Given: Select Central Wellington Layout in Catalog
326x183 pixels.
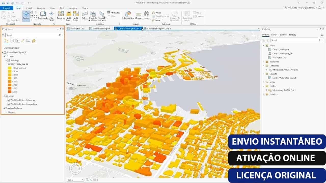Looking at the screenshot, I should (284, 78).
